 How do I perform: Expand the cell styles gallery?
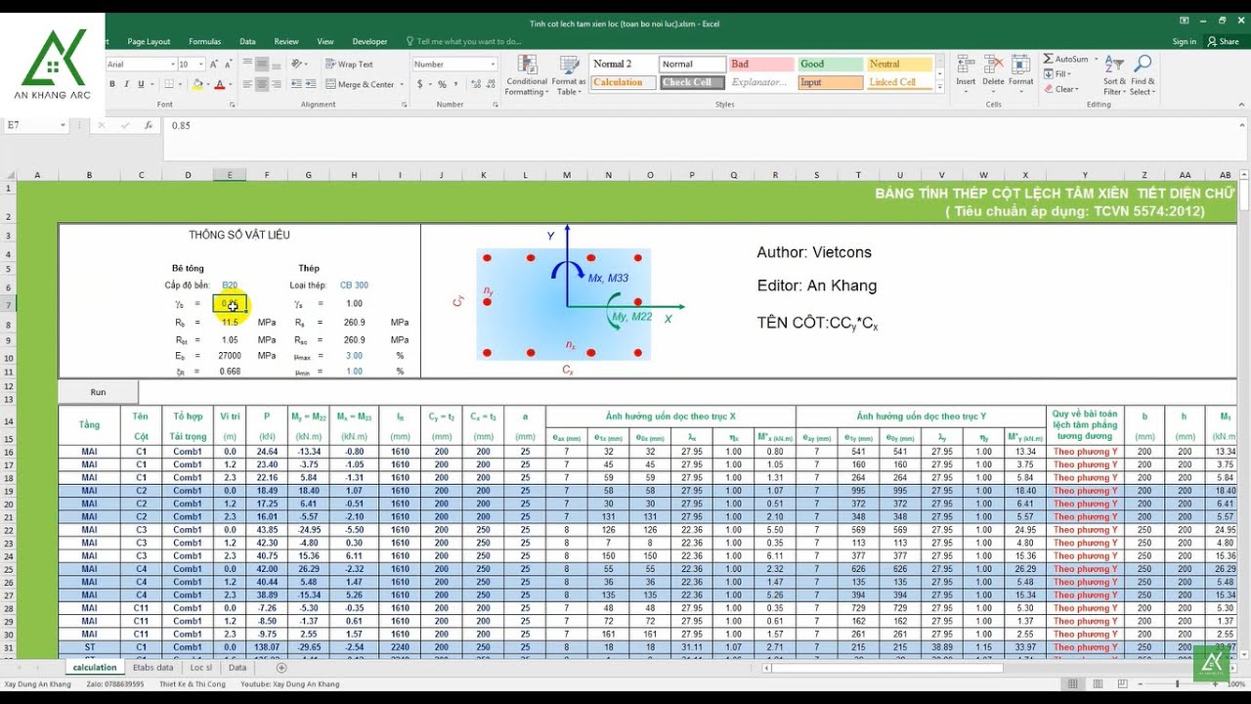(x=940, y=88)
